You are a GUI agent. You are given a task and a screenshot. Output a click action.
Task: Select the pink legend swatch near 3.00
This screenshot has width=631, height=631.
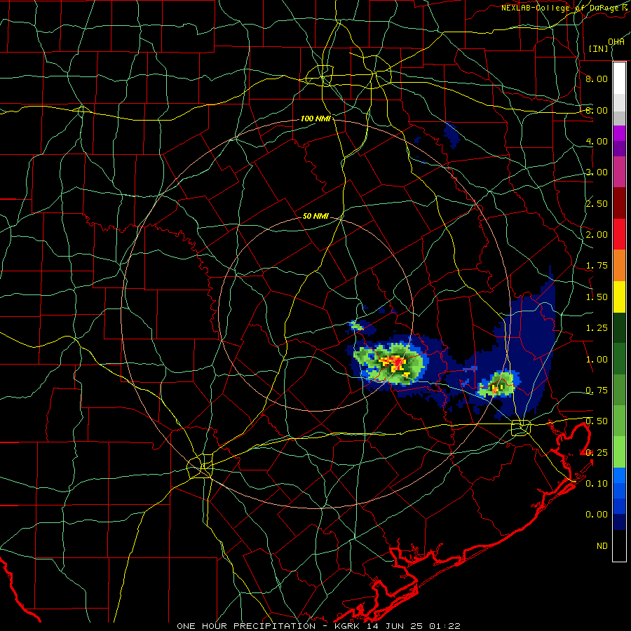point(619,172)
